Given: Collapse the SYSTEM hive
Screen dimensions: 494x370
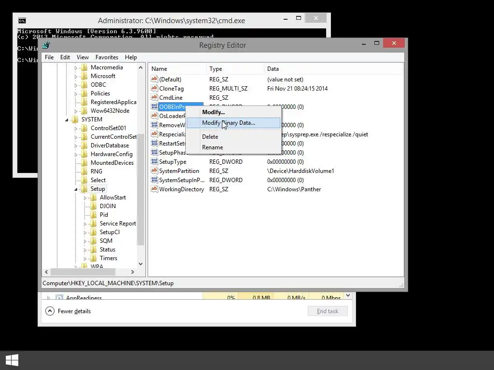Looking at the screenshot, I should click(x=67, y=119).
